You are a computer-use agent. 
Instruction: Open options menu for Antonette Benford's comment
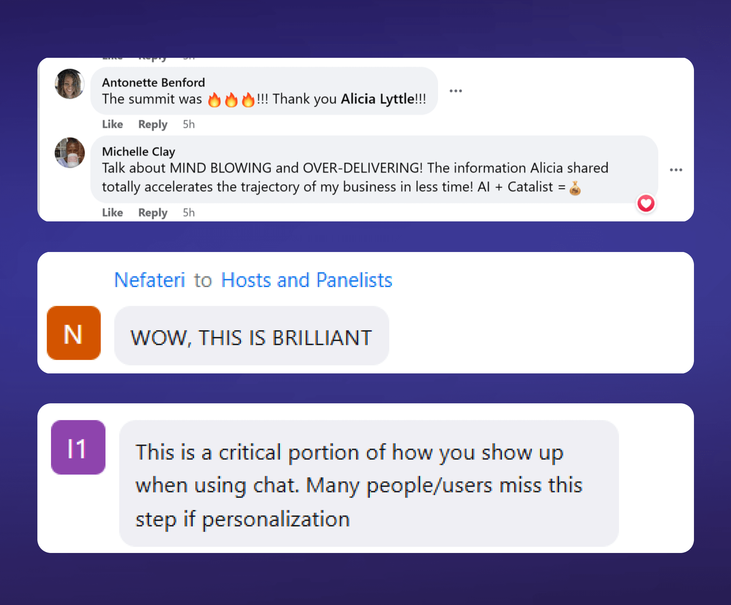[456, 91]
